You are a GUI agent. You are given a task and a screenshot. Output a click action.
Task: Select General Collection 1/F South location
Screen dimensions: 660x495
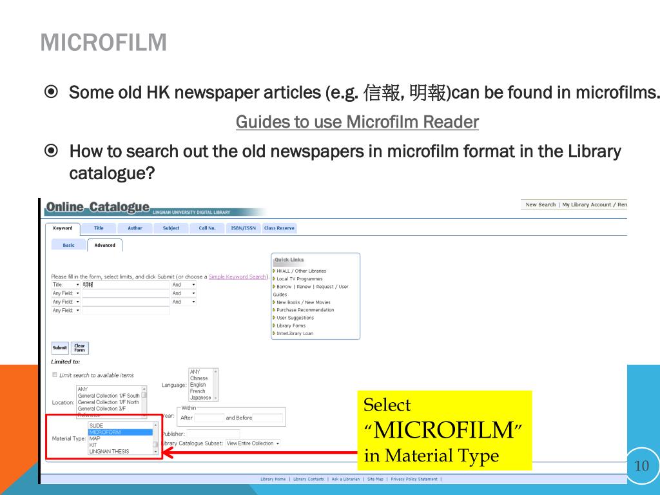tap(108, 396)
